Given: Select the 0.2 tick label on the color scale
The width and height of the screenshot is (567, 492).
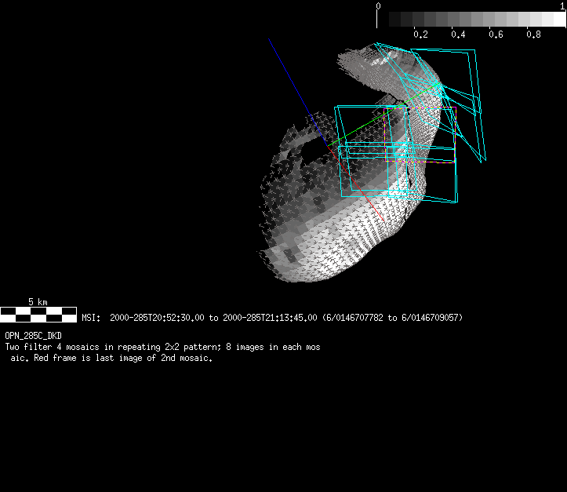Looking at the screenshot, I should point(420,35).
